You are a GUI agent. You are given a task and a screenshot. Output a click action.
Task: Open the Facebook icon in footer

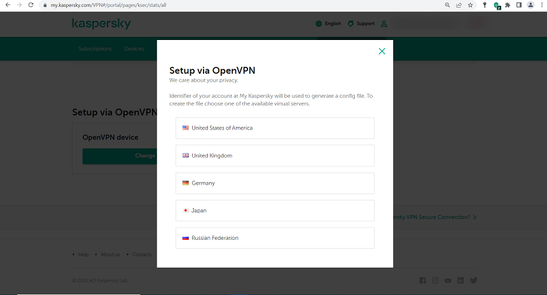tap(422, 280)
